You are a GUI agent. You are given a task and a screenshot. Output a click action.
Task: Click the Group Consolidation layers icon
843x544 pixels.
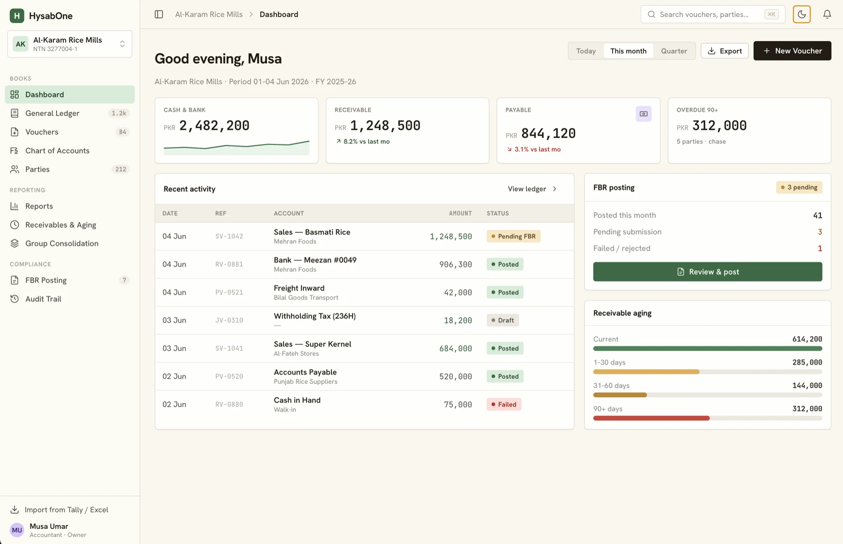(15, 244)
